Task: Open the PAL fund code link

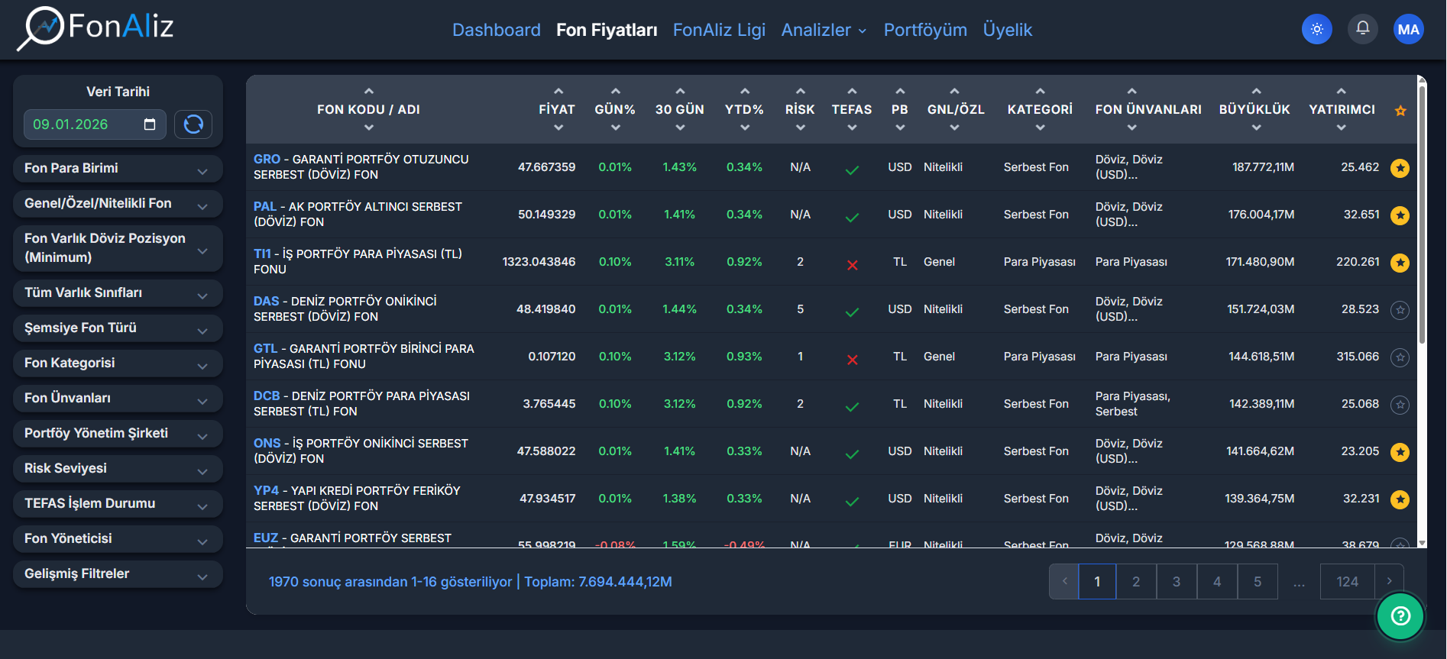Action: click(265, 206)
